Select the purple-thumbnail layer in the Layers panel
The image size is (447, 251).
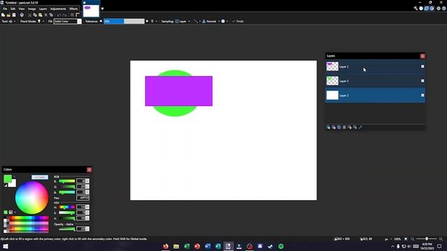pyautogui.click(x=375, y=66)
